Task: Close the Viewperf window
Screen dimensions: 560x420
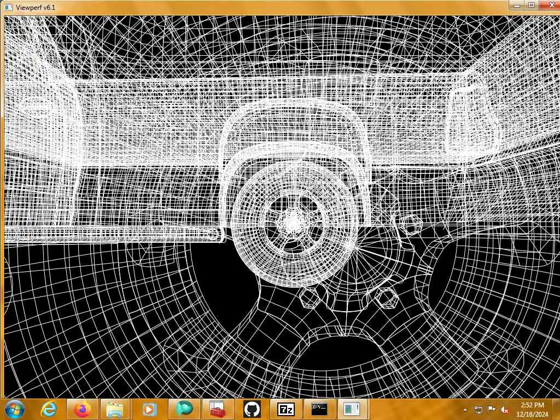Action: tap(550, 5)
